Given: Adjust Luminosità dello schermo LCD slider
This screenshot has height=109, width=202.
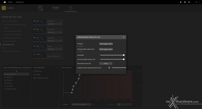Looking at the screenshot, I should coord(112,59).
